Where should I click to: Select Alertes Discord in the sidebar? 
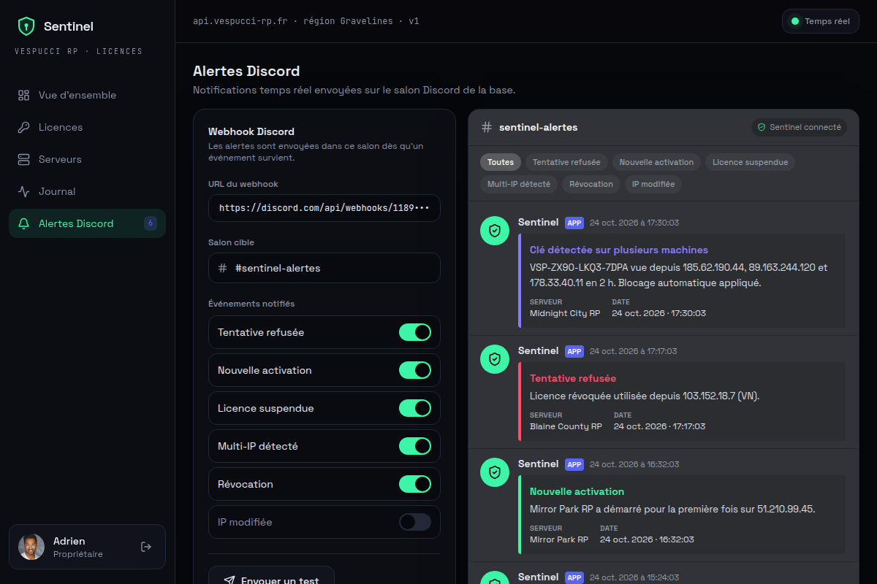pyautogui.click(x=88, y=223)
